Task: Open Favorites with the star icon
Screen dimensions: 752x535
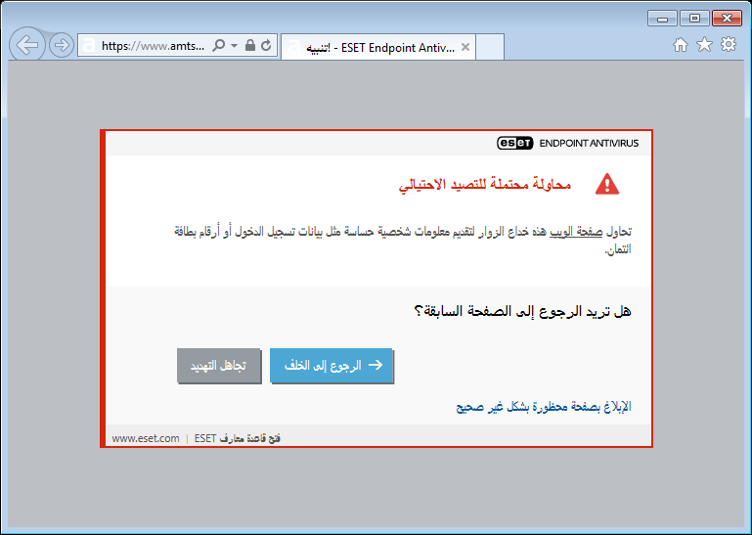Action: pos(704,45)
